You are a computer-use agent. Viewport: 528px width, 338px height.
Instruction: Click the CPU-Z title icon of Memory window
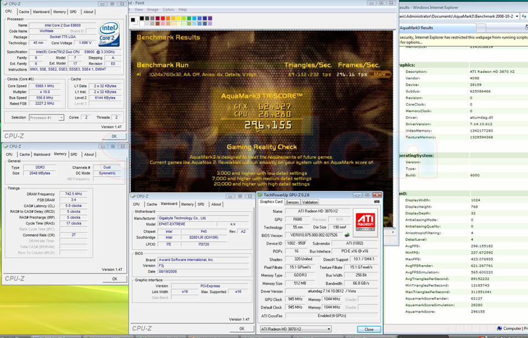(6, 146)
